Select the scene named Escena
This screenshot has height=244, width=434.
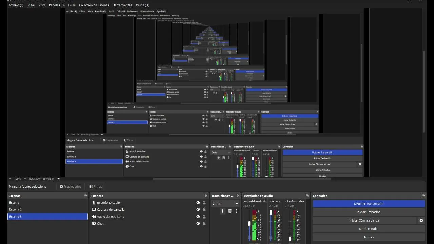coord(47,203)
